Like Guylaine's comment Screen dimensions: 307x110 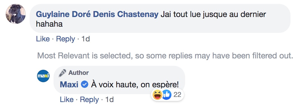pos(43,39)
